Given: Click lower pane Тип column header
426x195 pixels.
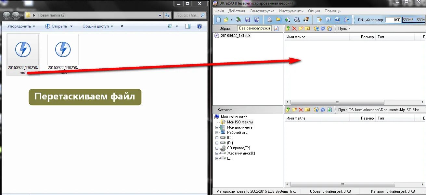Looking at the screenshot, I should 394,118.
